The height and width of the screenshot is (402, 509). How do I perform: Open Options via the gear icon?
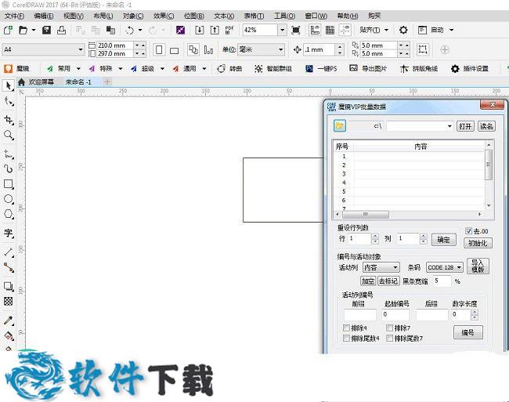coord(403,31)
